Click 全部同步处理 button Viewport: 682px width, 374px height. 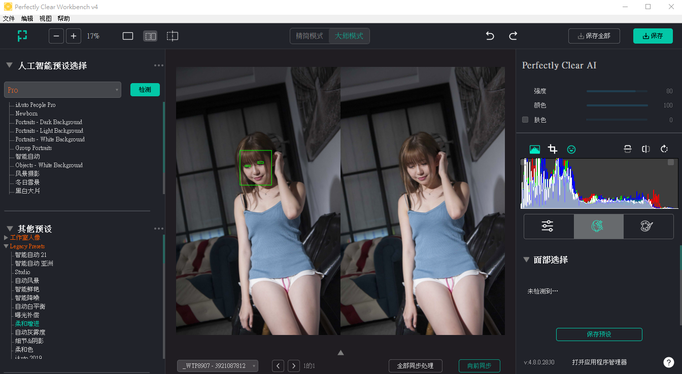pyautogui.click(x=416, y=366)
